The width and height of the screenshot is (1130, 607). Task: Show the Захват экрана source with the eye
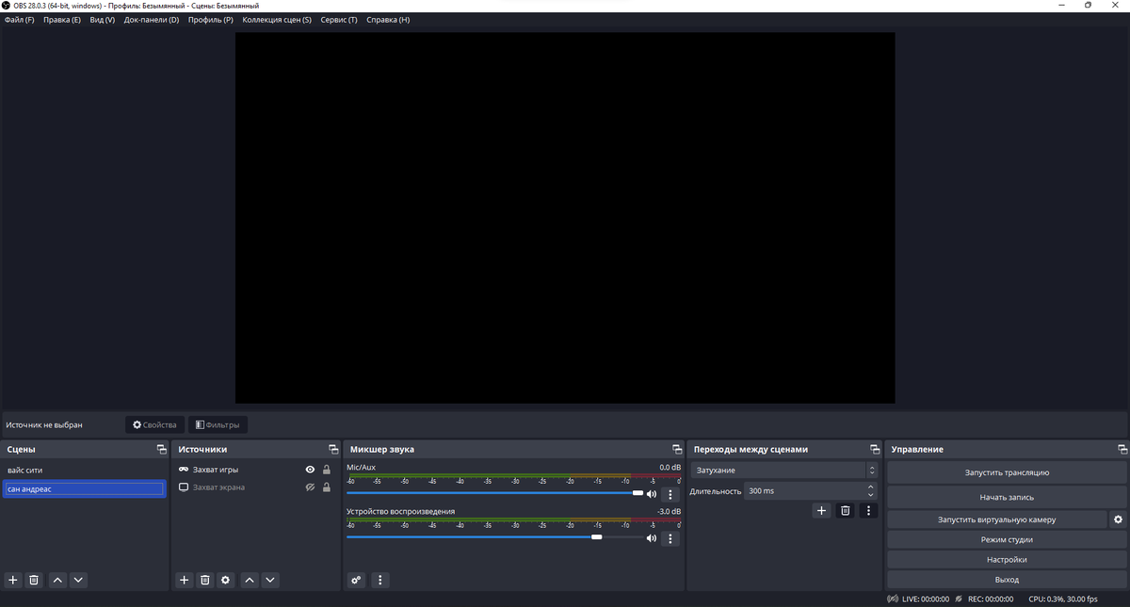pyautogui.click(x=310, y=487)
